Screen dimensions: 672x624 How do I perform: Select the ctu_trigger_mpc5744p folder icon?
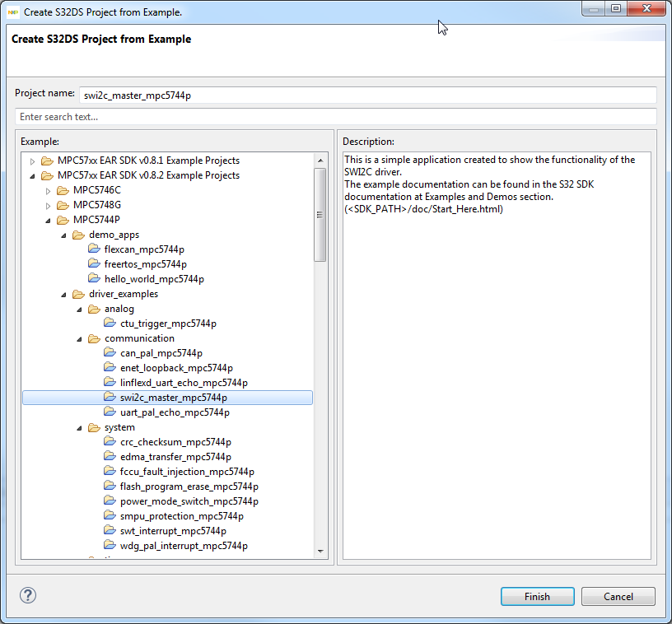click(110, 323)
